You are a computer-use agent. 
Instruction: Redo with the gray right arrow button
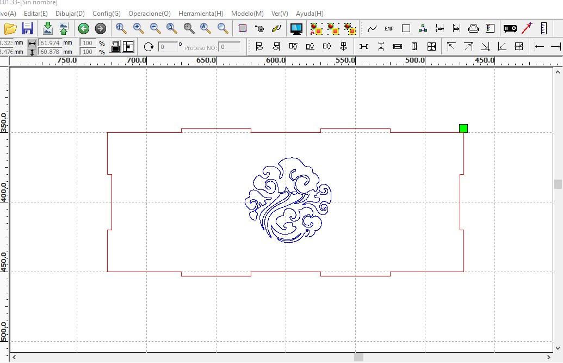point(101,28)
